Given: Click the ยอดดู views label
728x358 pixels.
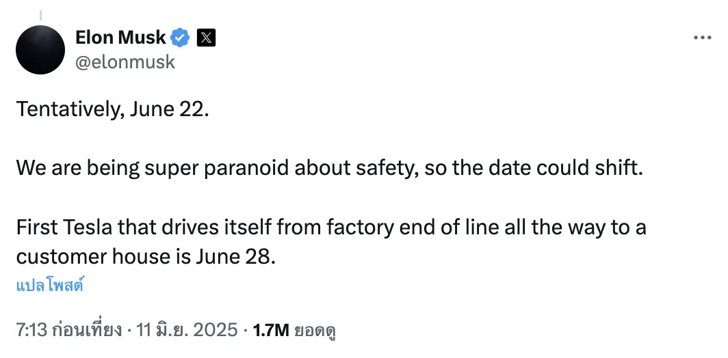Looking at the screenshot, I should click(314, 331).
